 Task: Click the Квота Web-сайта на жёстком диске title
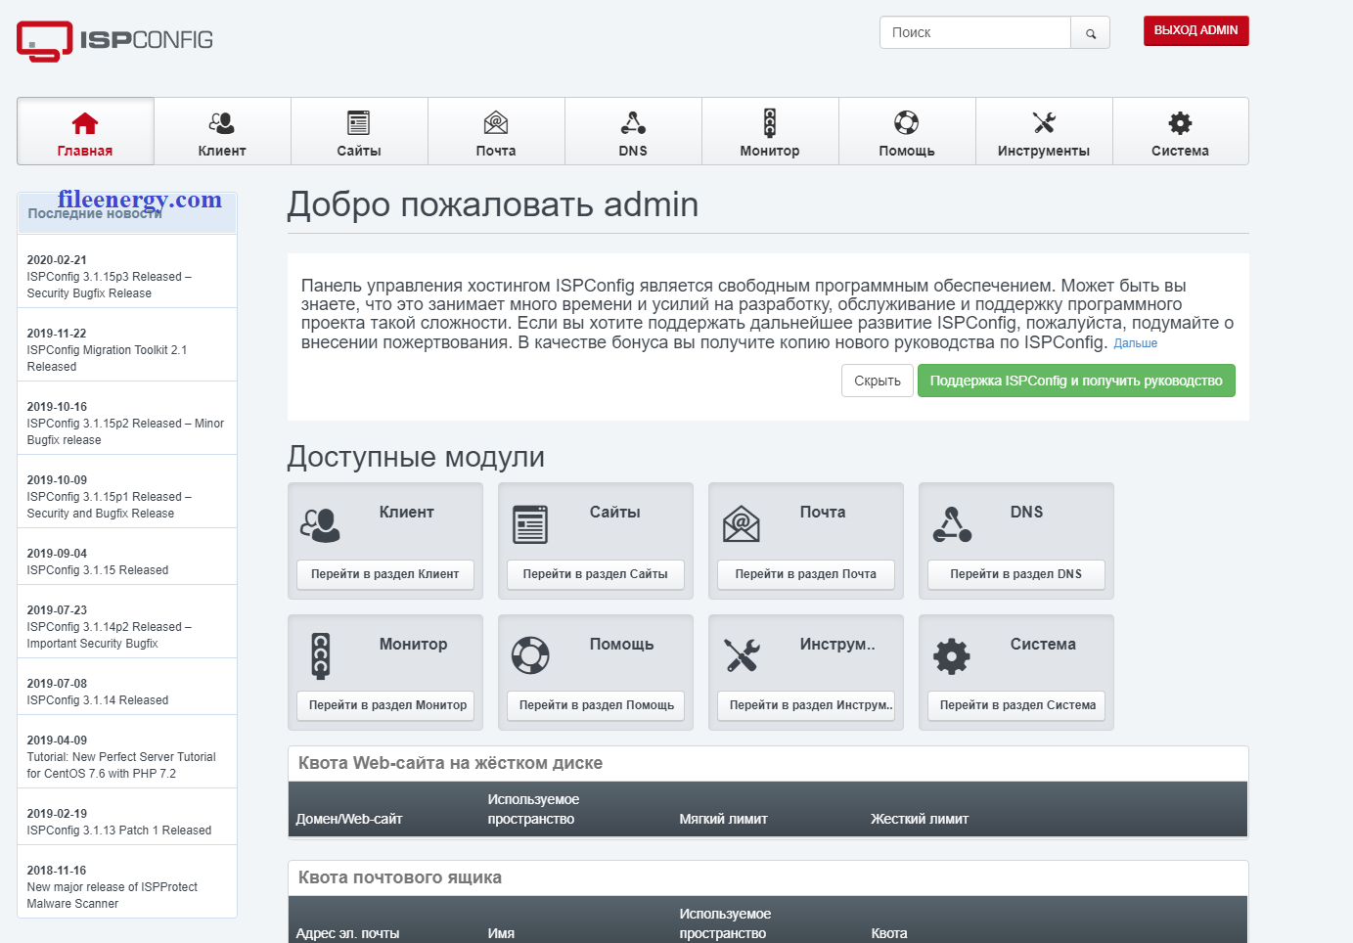coord(450,763)
